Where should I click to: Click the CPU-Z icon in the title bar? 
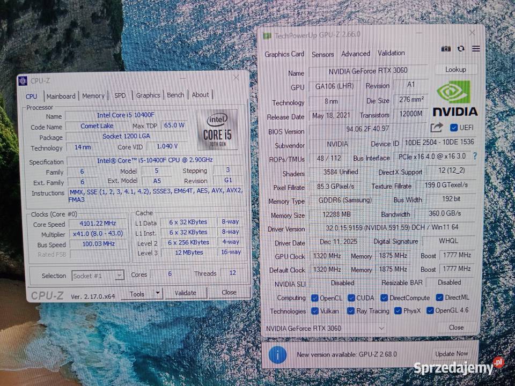pyautogui.click(x=23, y=80)
